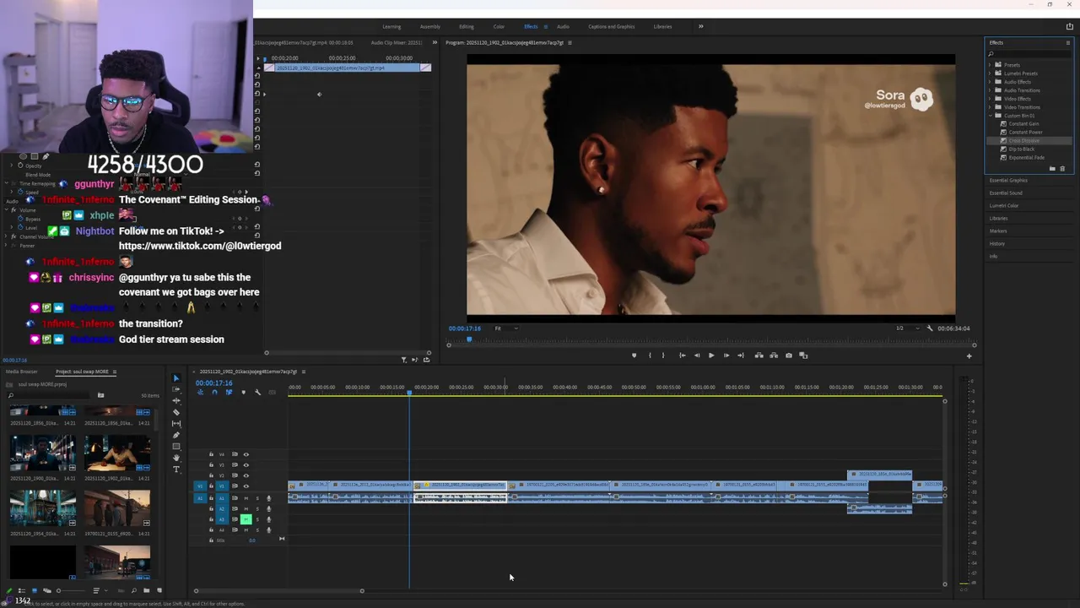This screenshot has width=1080, height=608.
Task: Select the Selection arrow tool
Action: click(x=176, y=378)
